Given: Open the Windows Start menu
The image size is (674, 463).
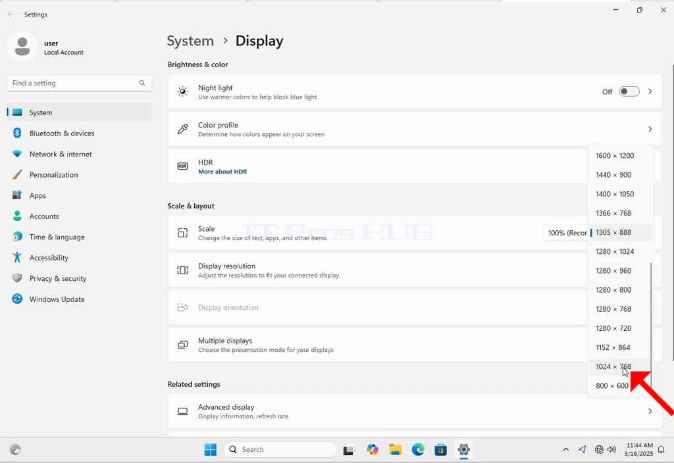Looking at the screenshot, I should click(x=210, y=450).
